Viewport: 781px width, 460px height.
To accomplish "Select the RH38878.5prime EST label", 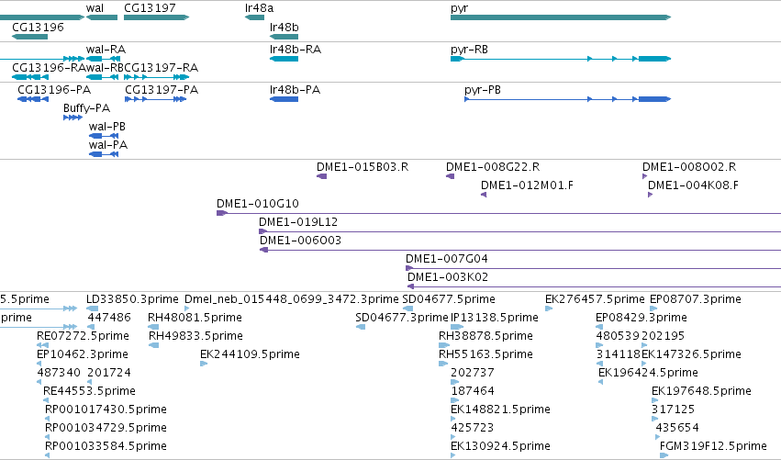I will coord(485,336).
